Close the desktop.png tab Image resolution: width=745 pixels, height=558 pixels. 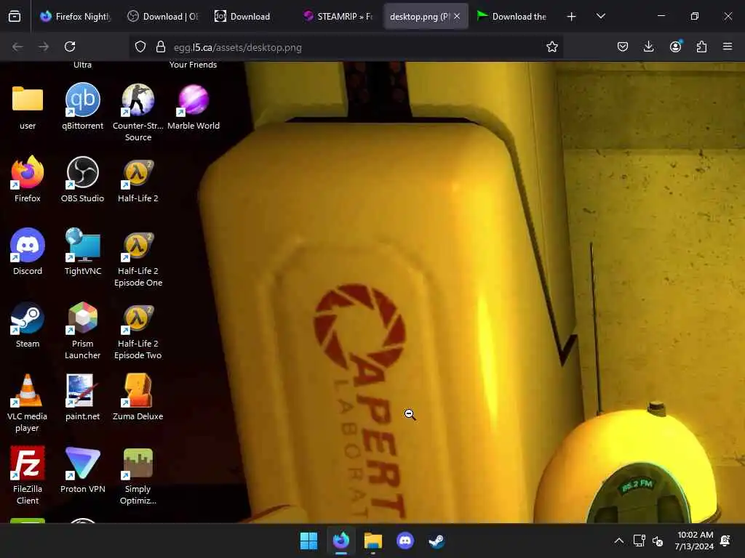457,17
